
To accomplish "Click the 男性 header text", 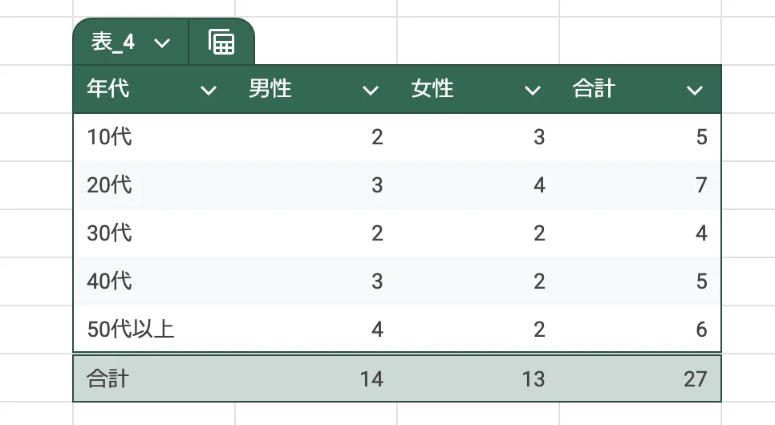I will pos(270,89).
